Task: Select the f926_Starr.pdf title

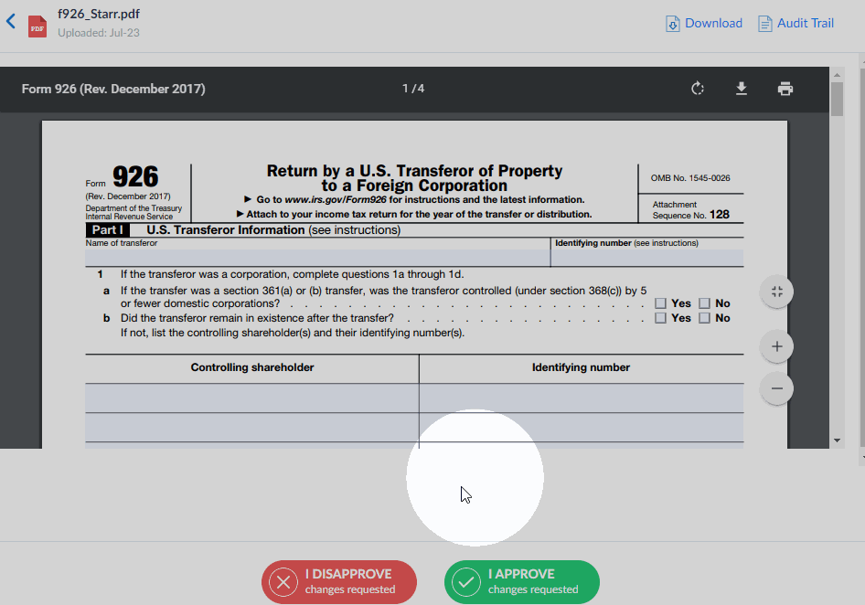Action: click(x=96, y=14)
